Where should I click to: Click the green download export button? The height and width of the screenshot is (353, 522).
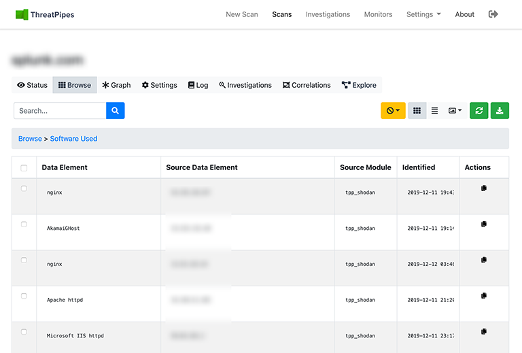click(500, 111)
